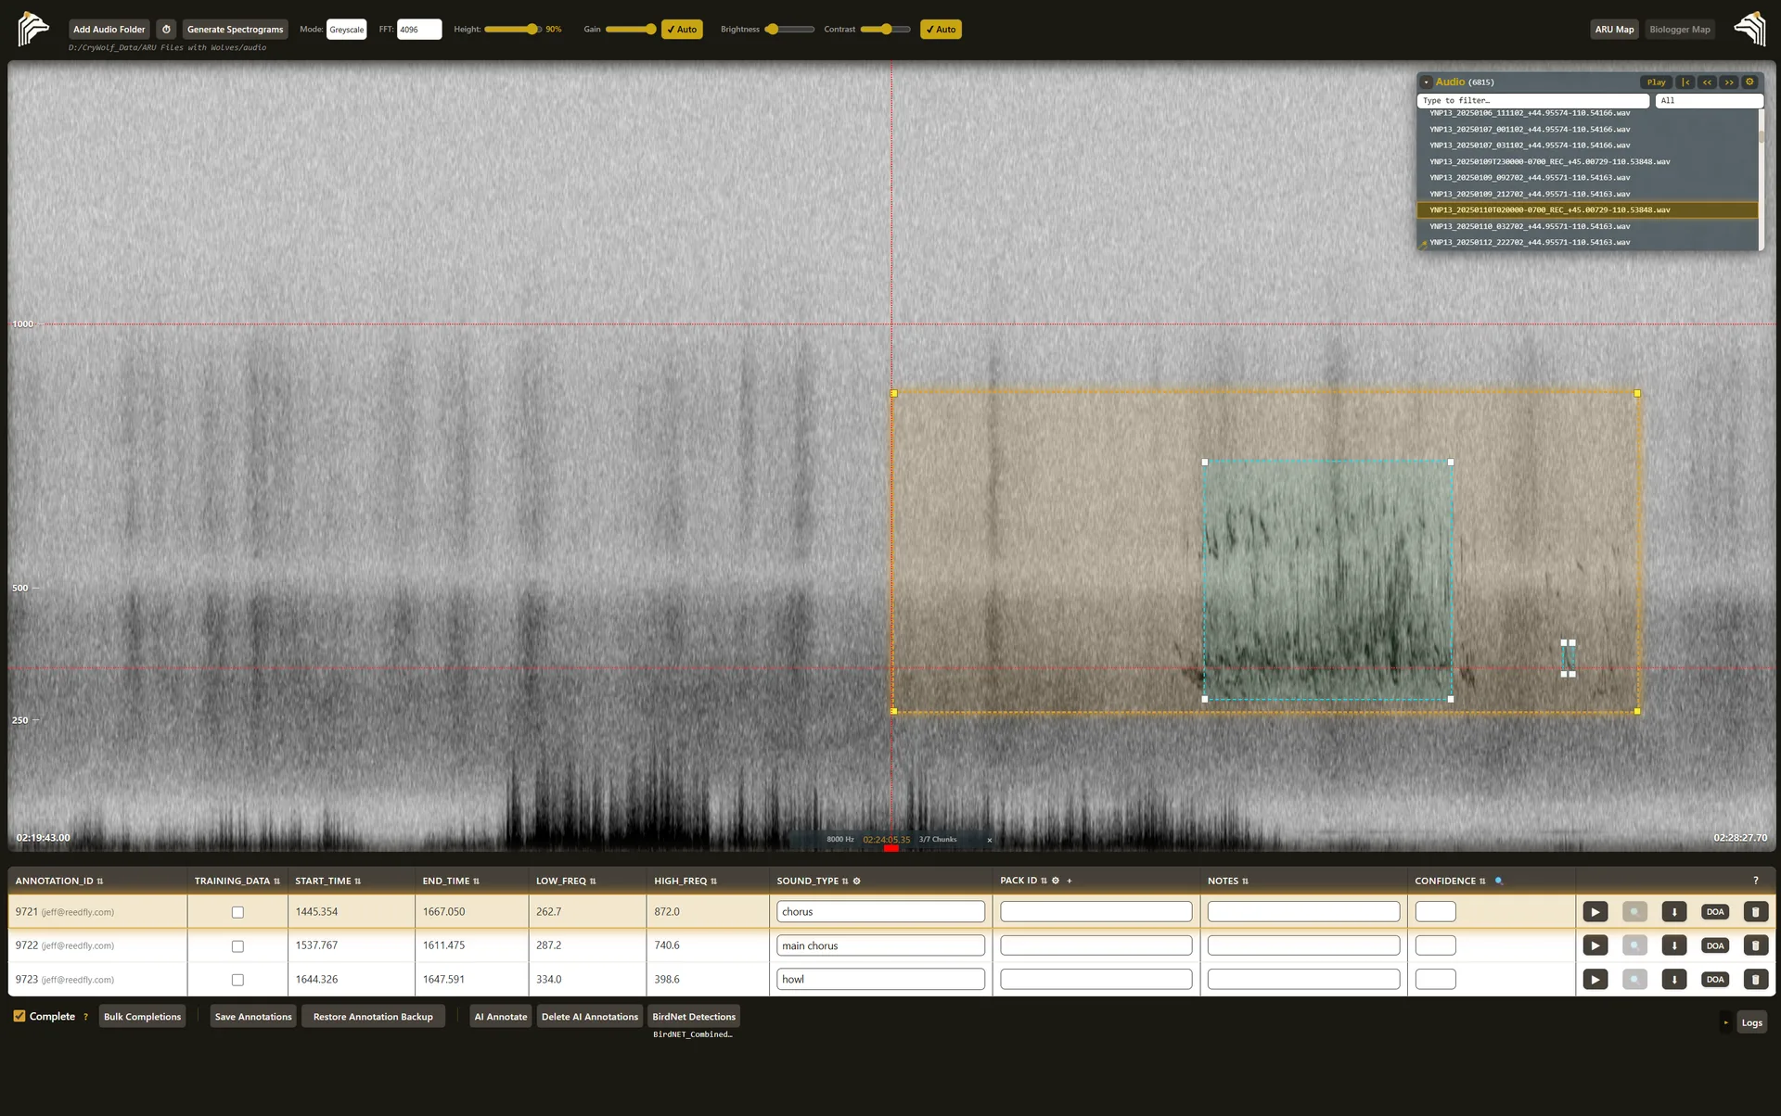Select file YNP13_20250112_222702 in audio list
The image size is (1781, 1116).
pos(1586,243)
